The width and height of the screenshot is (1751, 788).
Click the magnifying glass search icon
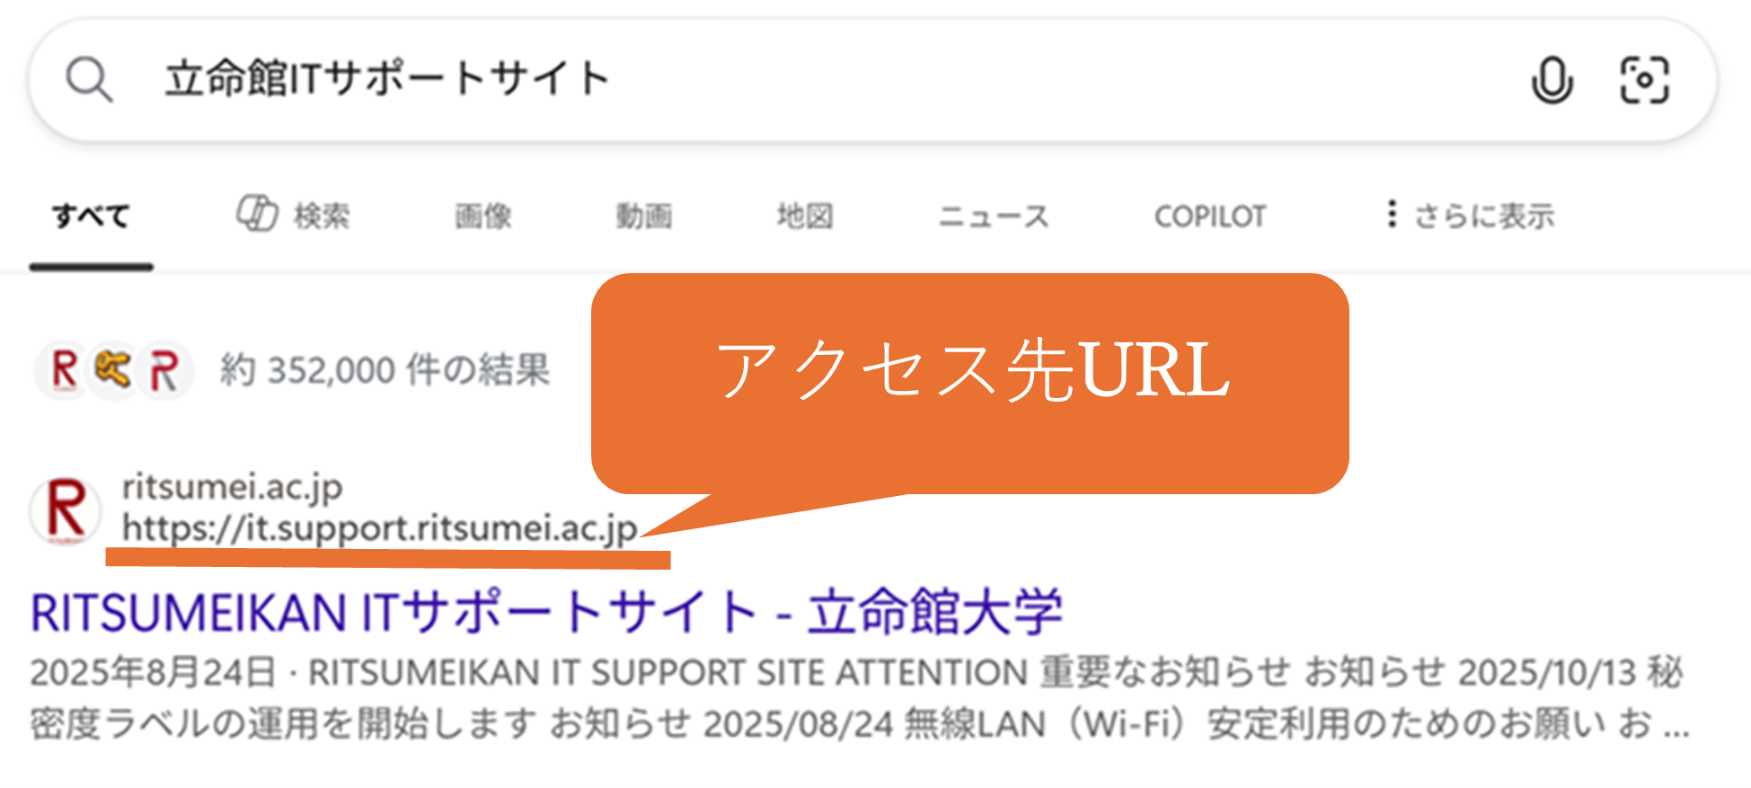90,80
